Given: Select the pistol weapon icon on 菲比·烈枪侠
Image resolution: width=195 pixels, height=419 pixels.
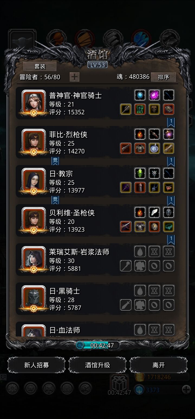Looking at the screenshot, I should click(x=126, y=148).
